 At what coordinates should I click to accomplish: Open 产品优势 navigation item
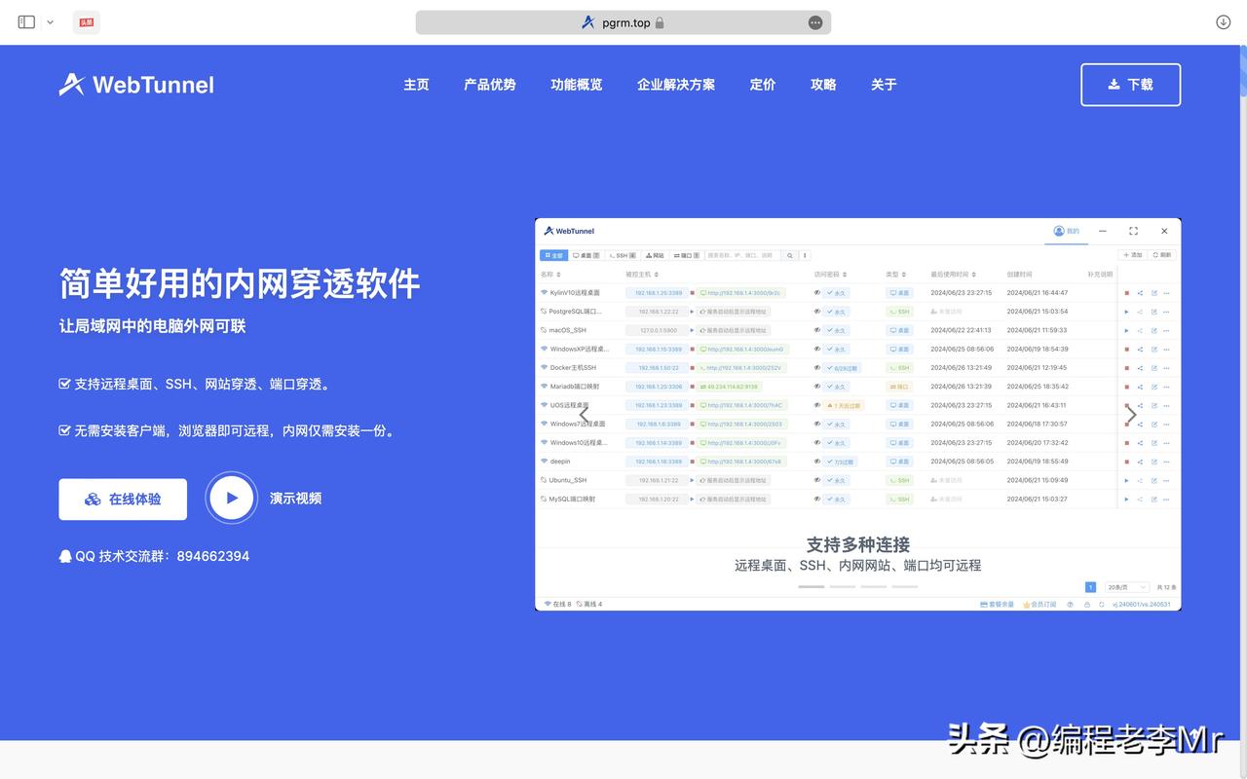pyautogui.click(x=490, y=85)
